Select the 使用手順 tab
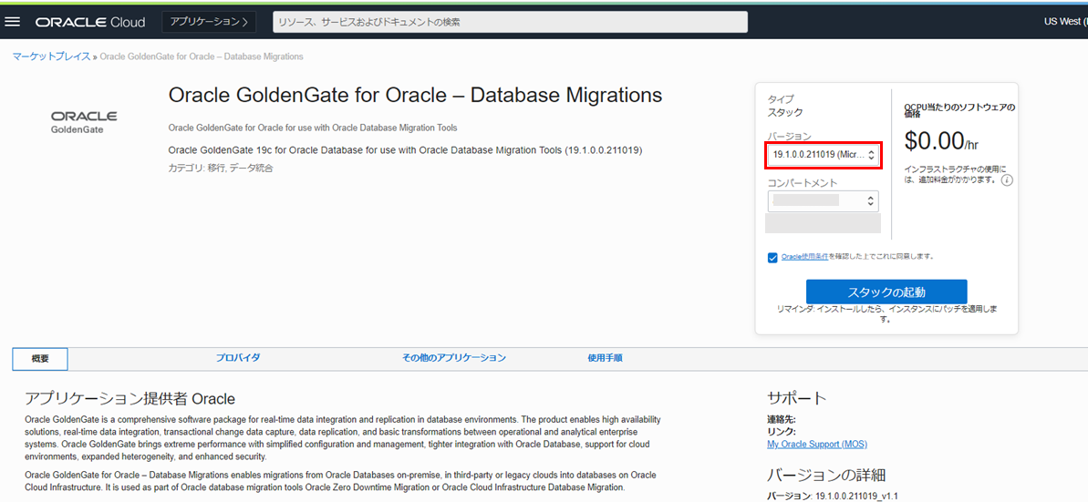 point(605,358)
